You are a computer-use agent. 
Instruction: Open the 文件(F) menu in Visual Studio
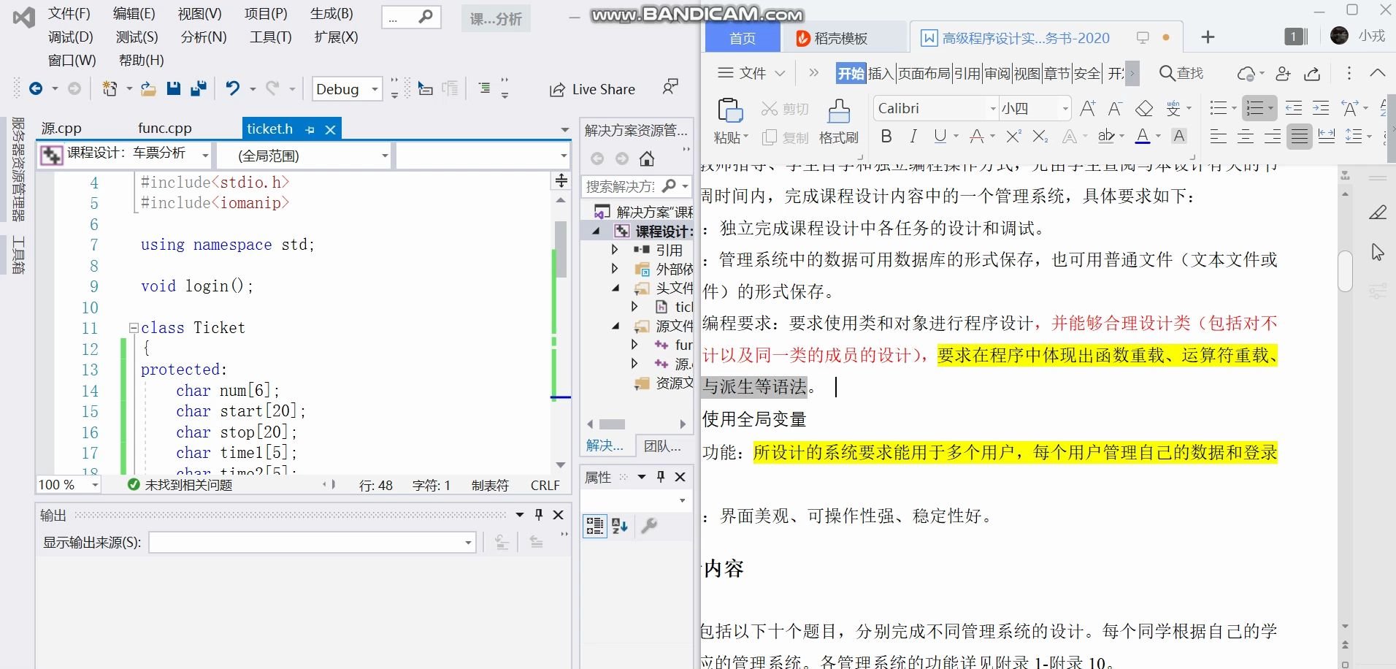pos(69,14)
